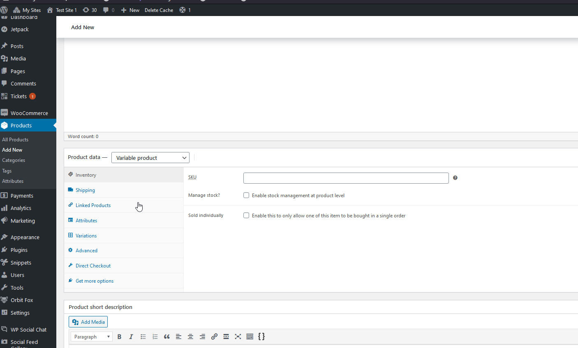The height and width of the screenshot is (348, 578).
Task: Open the product type dropdown showing Variable product
Action: point(150,158)
